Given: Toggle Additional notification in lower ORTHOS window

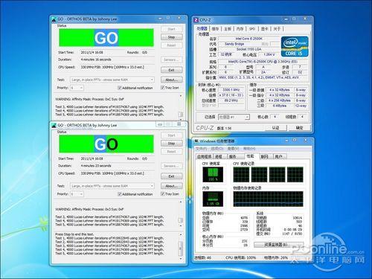Looking at the screenshot, I should coord(120,194).
